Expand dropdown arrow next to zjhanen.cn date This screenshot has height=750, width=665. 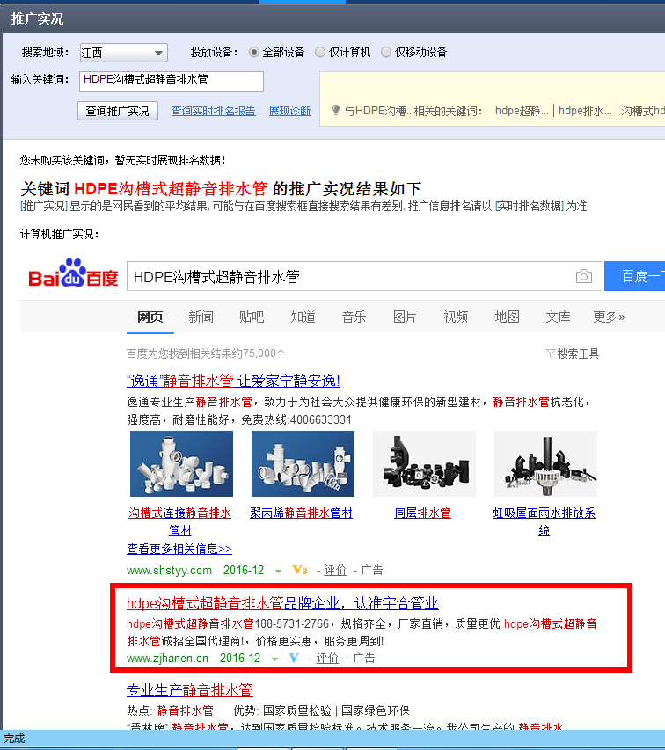pyautogui.click(x=274, y=659)
